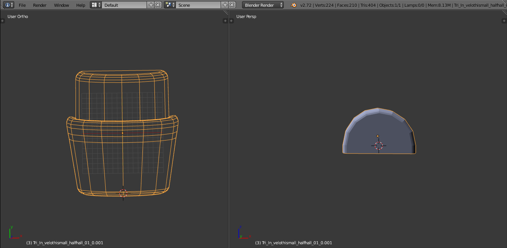Screen dimensions: 507x248
Task: Open the Window menu
Action: pos(61,5)
